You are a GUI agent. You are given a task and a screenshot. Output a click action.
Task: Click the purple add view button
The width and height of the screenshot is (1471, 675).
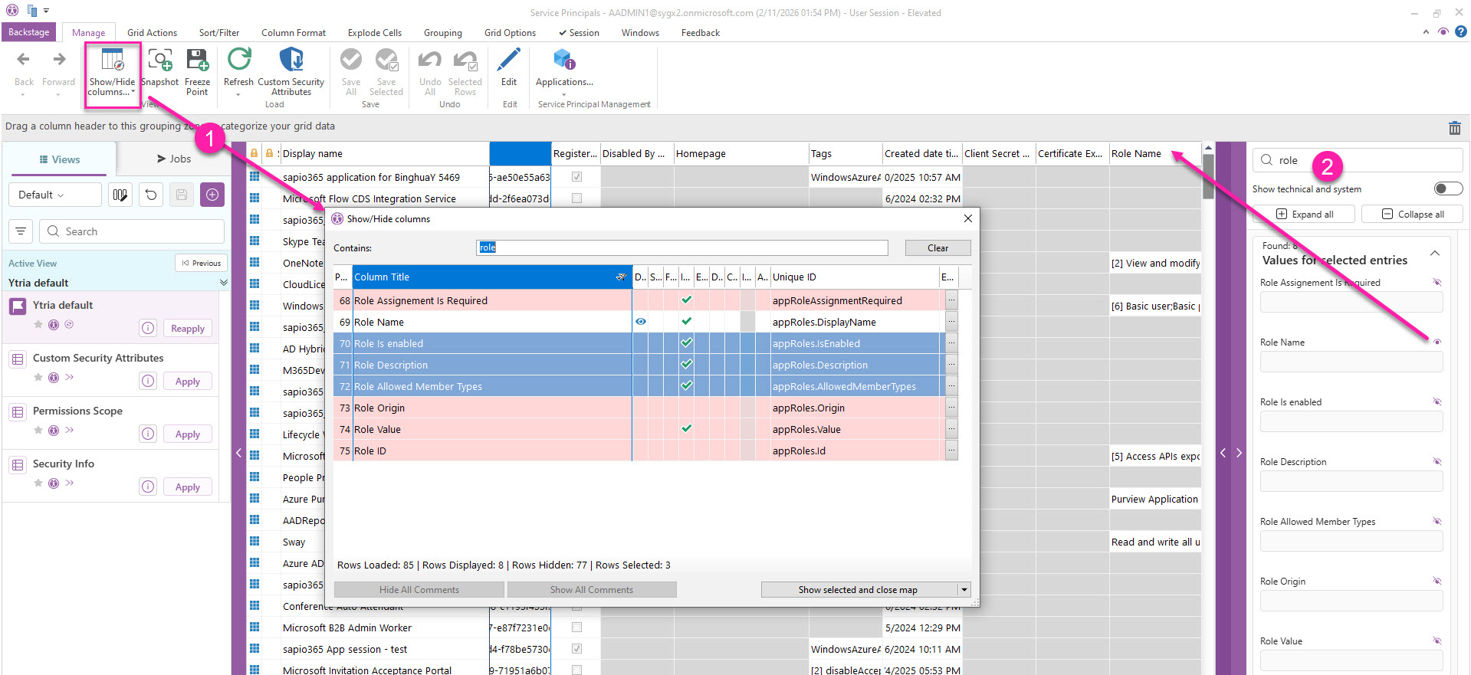(212, 195)
